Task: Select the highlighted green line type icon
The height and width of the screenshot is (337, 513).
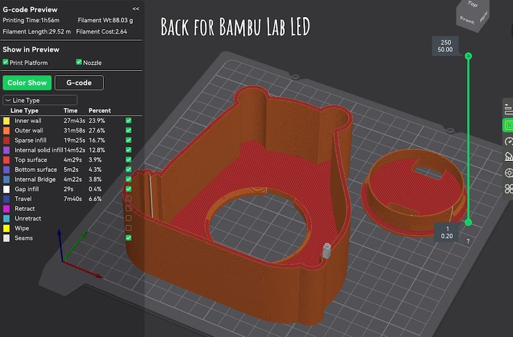Action: point(508,125)
